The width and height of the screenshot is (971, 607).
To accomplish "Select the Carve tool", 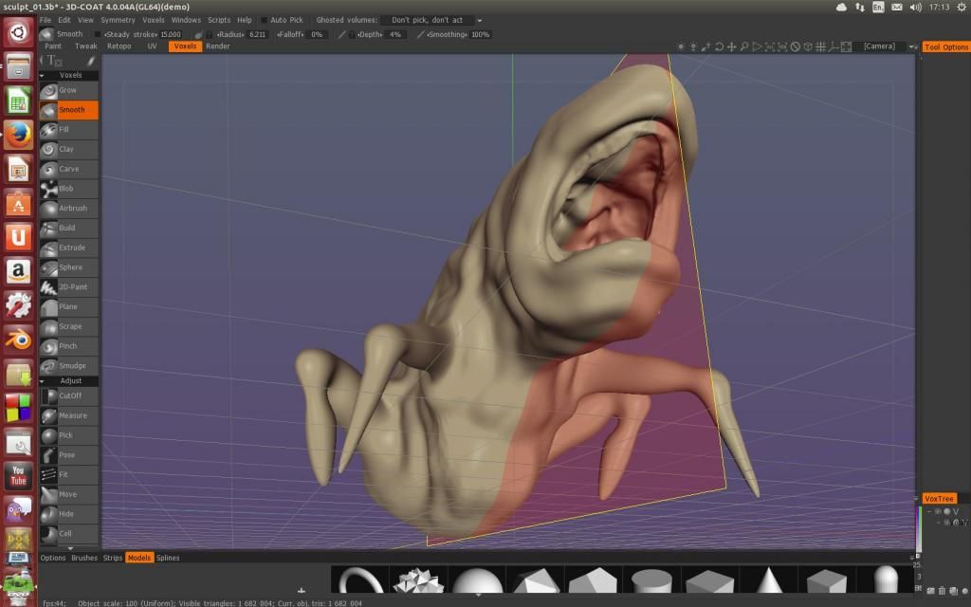I will click(x=68, y=169).
